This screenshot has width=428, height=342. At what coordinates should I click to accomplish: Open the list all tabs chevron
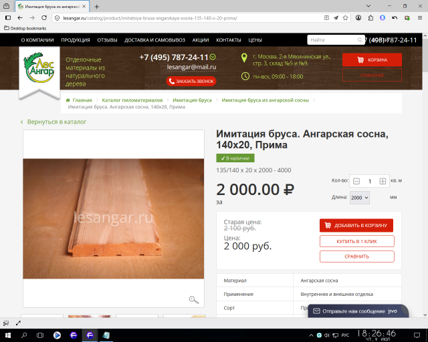click(368, 6)
